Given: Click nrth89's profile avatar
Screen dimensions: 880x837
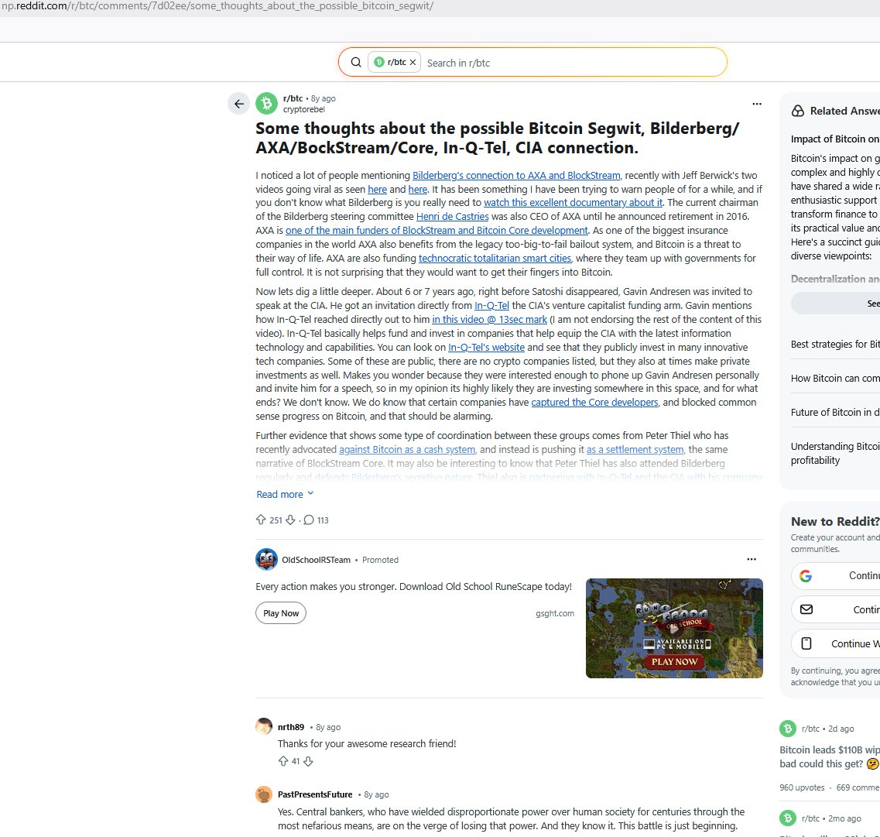Looking at the screenshot, I should pyautogui.click(x=264, y=726).
